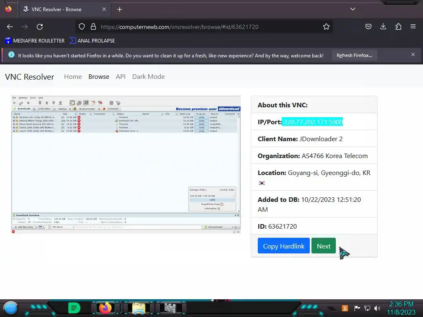
Task: Click the site security padlock
Action: click(93, 27)
